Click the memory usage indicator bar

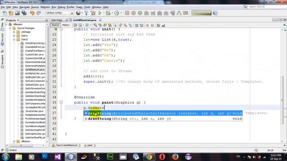201,13
